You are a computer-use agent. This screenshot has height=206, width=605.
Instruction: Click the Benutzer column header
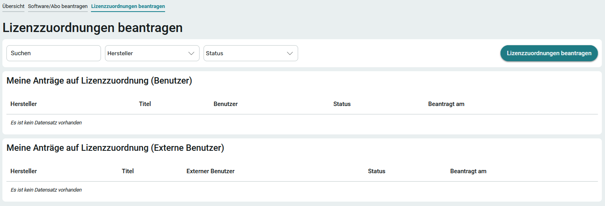(x=226, y=104)
